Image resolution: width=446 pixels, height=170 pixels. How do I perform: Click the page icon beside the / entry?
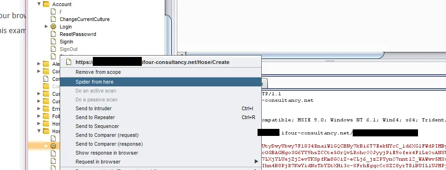[x=53, y=11]
